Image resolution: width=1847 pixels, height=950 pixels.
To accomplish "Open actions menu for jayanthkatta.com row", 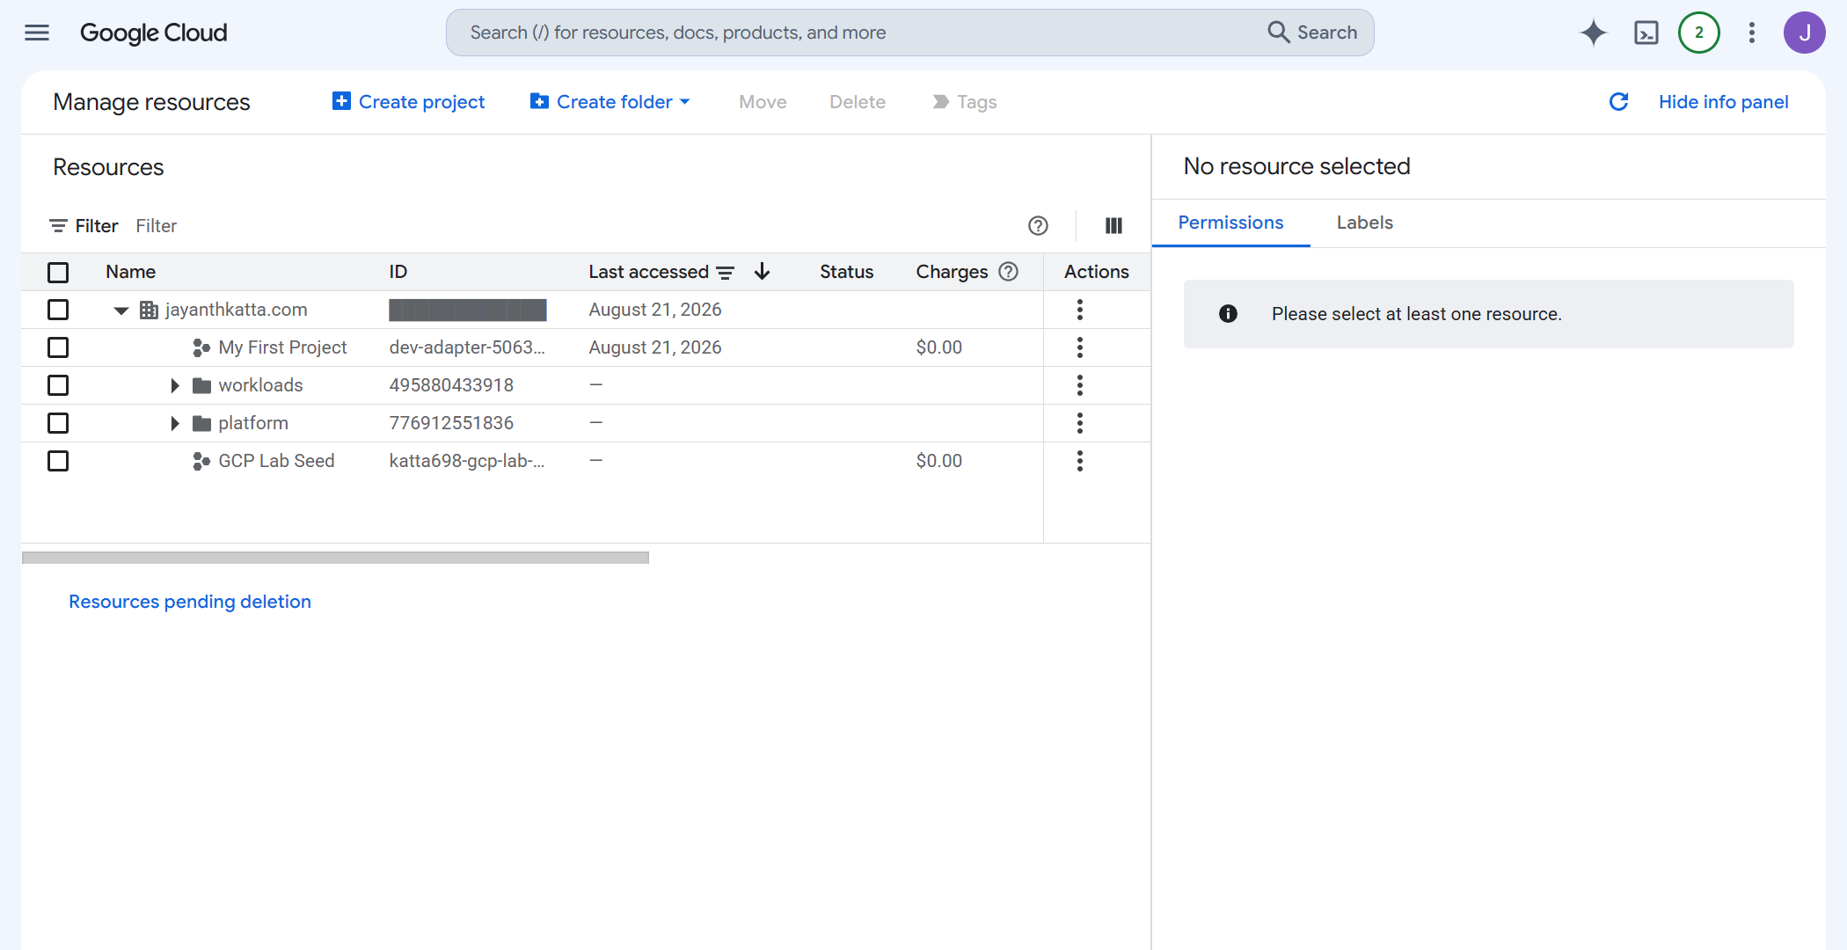I will tap(1079, 310).
